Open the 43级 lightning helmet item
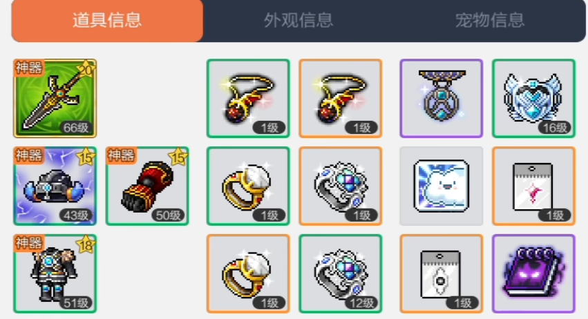Screen dimensions: 588x319 [x=55, y=186]
